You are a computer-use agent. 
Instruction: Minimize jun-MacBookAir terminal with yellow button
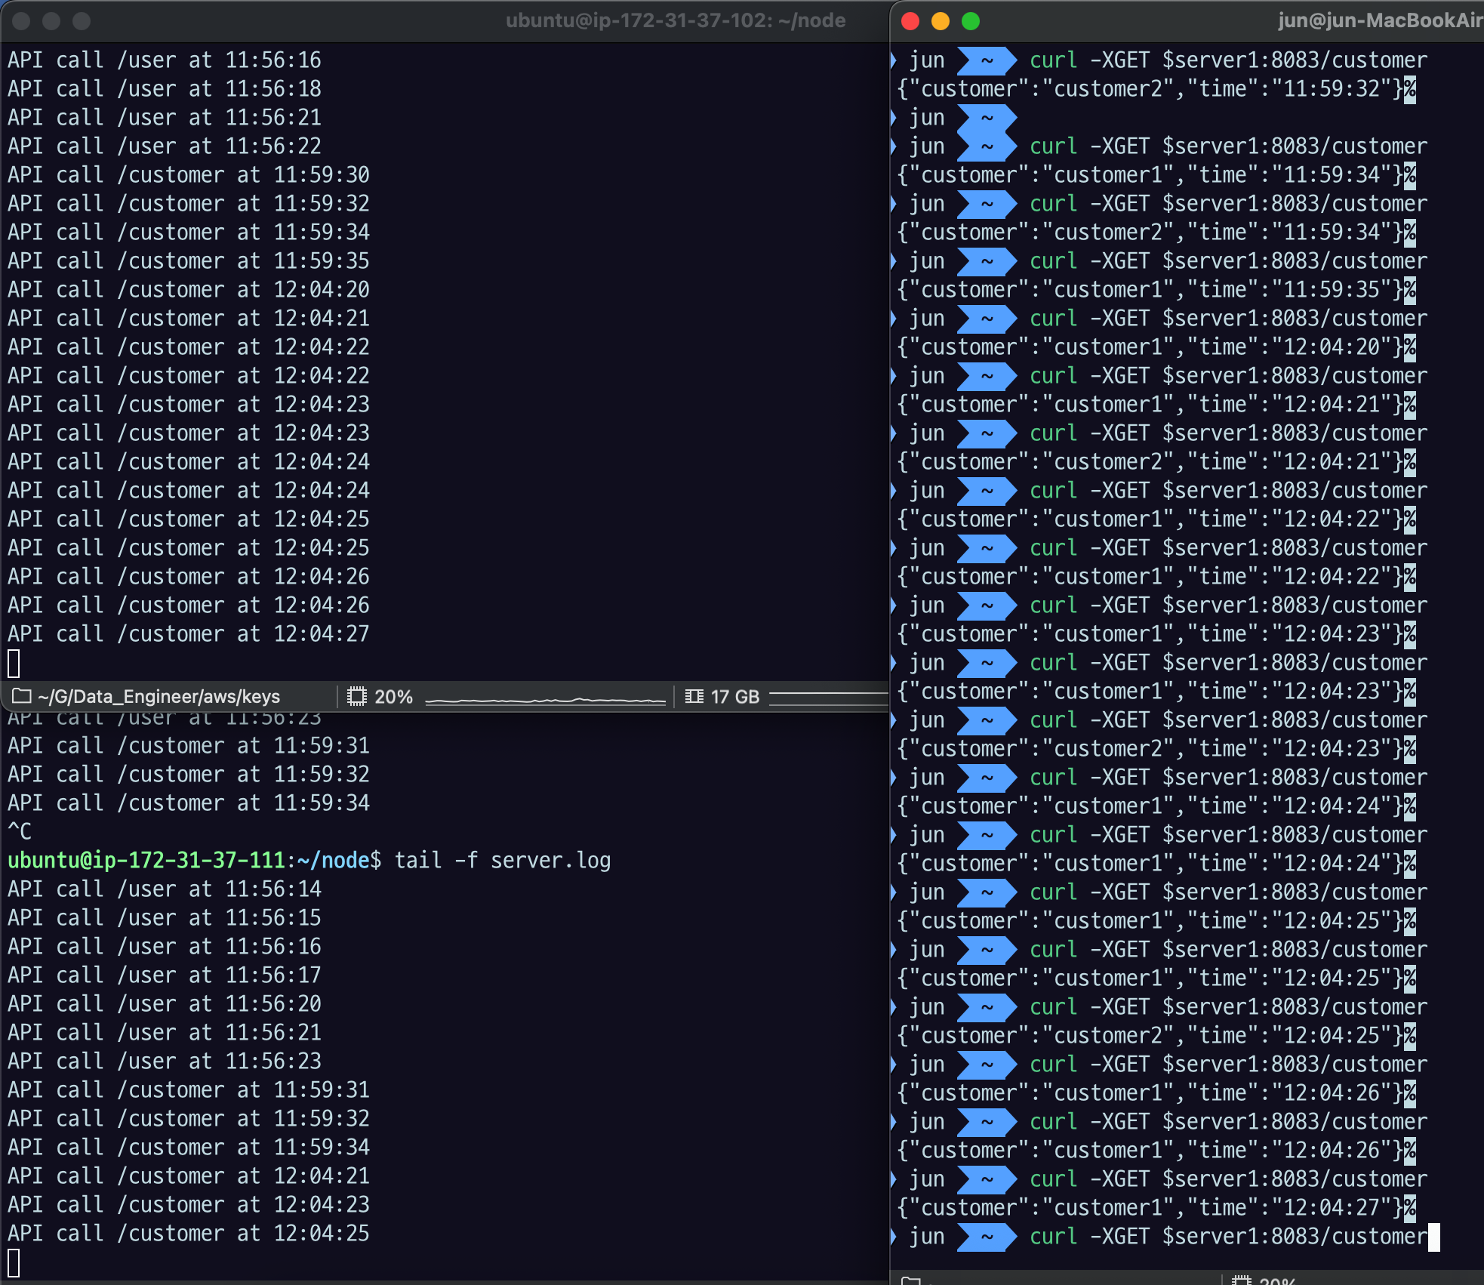[x=941, y=21]
